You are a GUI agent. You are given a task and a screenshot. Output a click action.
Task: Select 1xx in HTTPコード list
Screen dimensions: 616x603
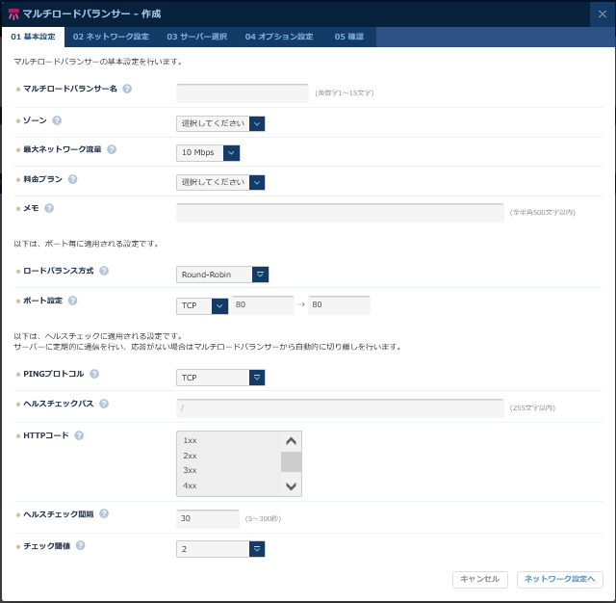point(229,440)
